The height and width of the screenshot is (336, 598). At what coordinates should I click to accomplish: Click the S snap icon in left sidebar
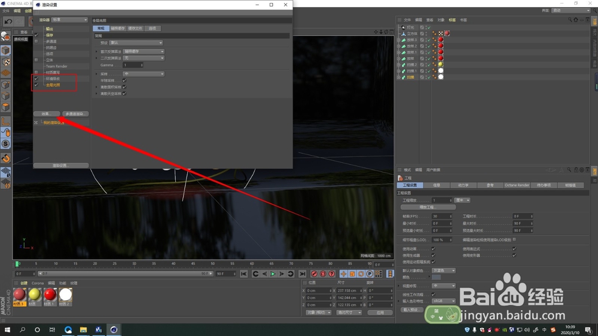(x=6, y=144)
